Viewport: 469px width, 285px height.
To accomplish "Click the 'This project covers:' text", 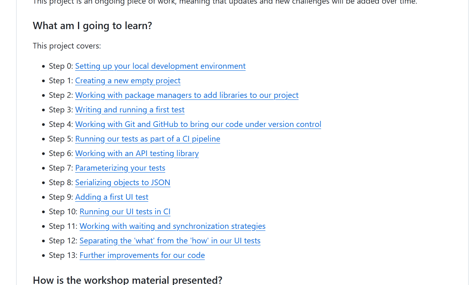I will (x=67, y=46).
